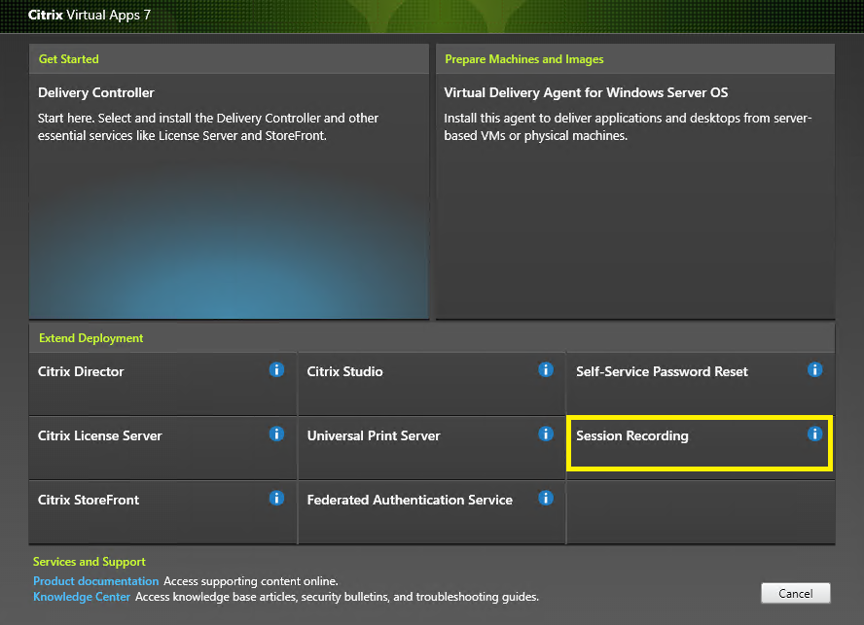This screenshot has height=625, width=864.
Task: Launch Session Recording installer
Action: [700, 443]
